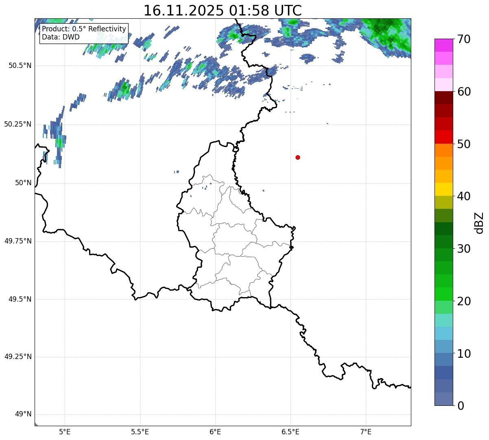Click the dBZ colorbar axis label

click(479, 222)
